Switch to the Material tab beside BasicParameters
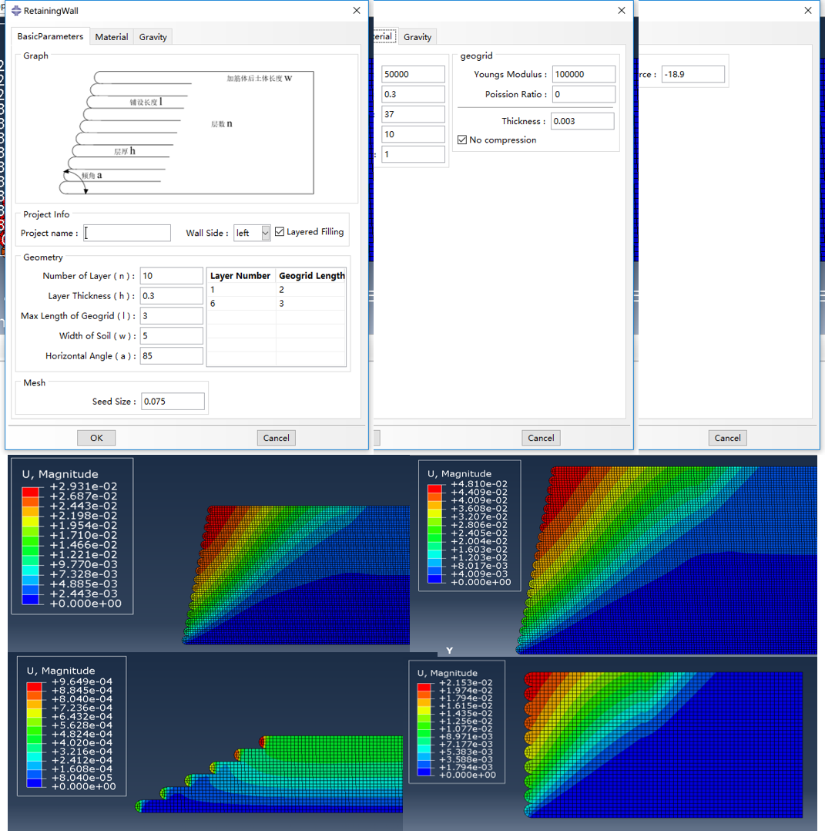This screenshot has height=831, width=825. point(112,37)
